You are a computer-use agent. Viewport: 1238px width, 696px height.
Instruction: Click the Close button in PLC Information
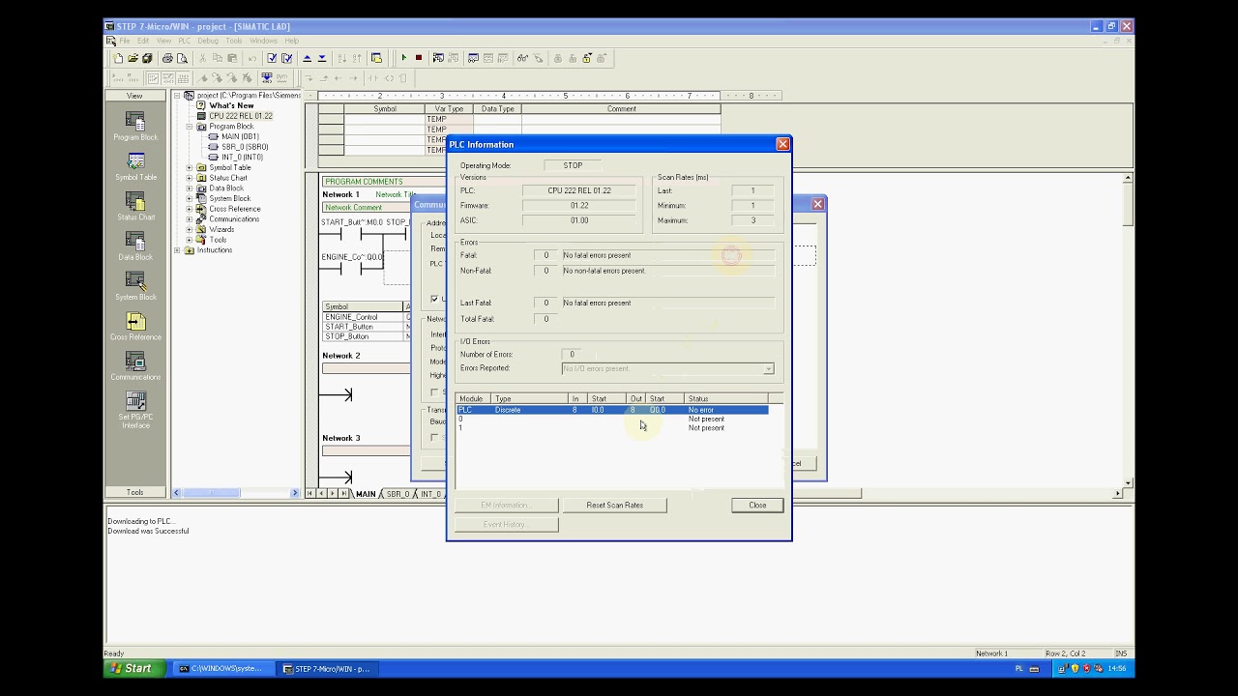coord(757,506)
